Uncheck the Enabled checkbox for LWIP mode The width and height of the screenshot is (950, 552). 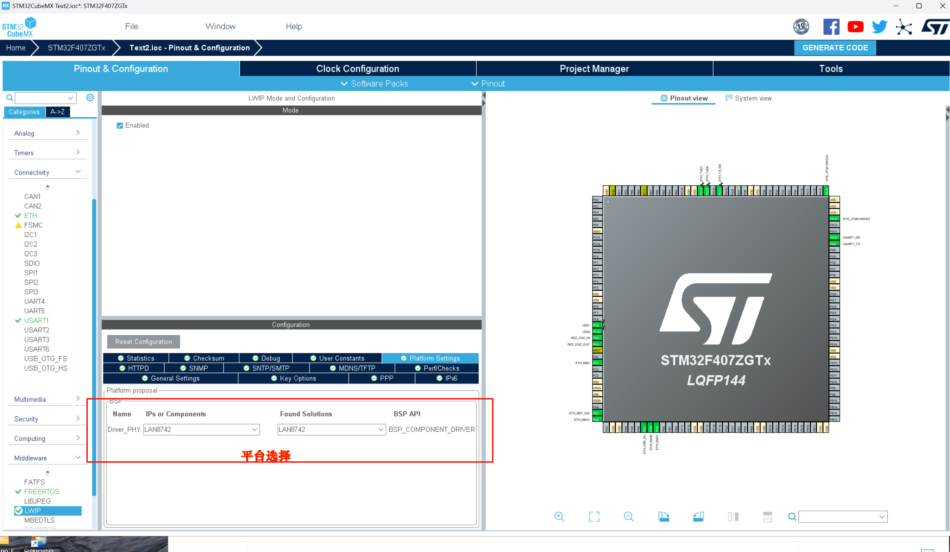coord(120,125)
